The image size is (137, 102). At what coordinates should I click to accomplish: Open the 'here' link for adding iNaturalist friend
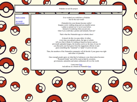pos(90,66)
